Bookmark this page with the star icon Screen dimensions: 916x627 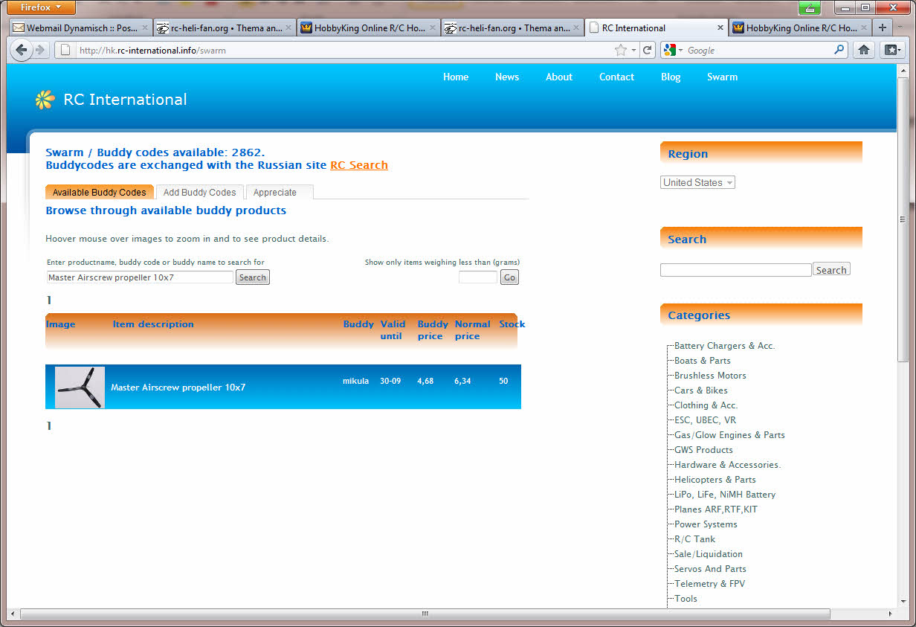(620, 51)
